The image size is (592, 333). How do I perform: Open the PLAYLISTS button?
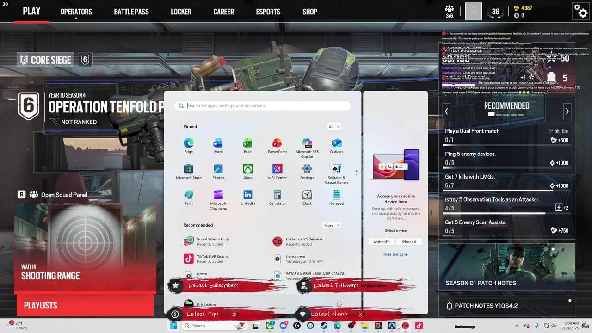pos(85,305)
